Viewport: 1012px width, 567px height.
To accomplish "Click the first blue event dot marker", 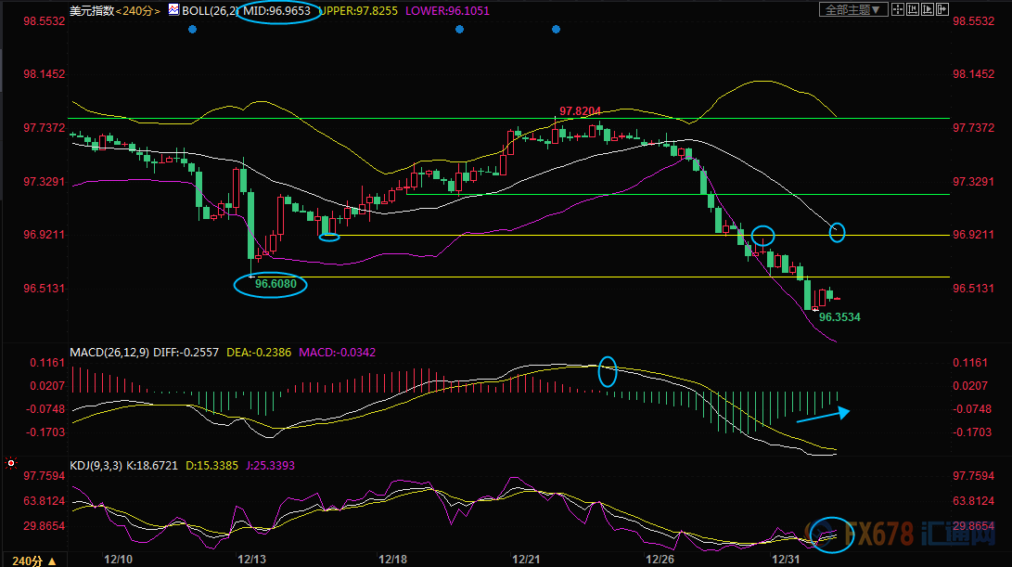I will coord(192,30).
